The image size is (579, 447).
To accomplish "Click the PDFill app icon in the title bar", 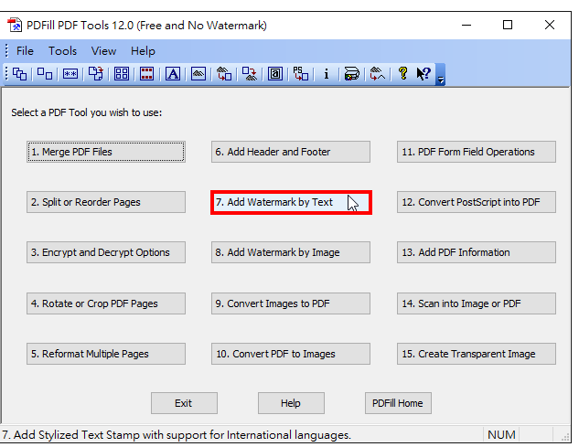I will 15,25.
